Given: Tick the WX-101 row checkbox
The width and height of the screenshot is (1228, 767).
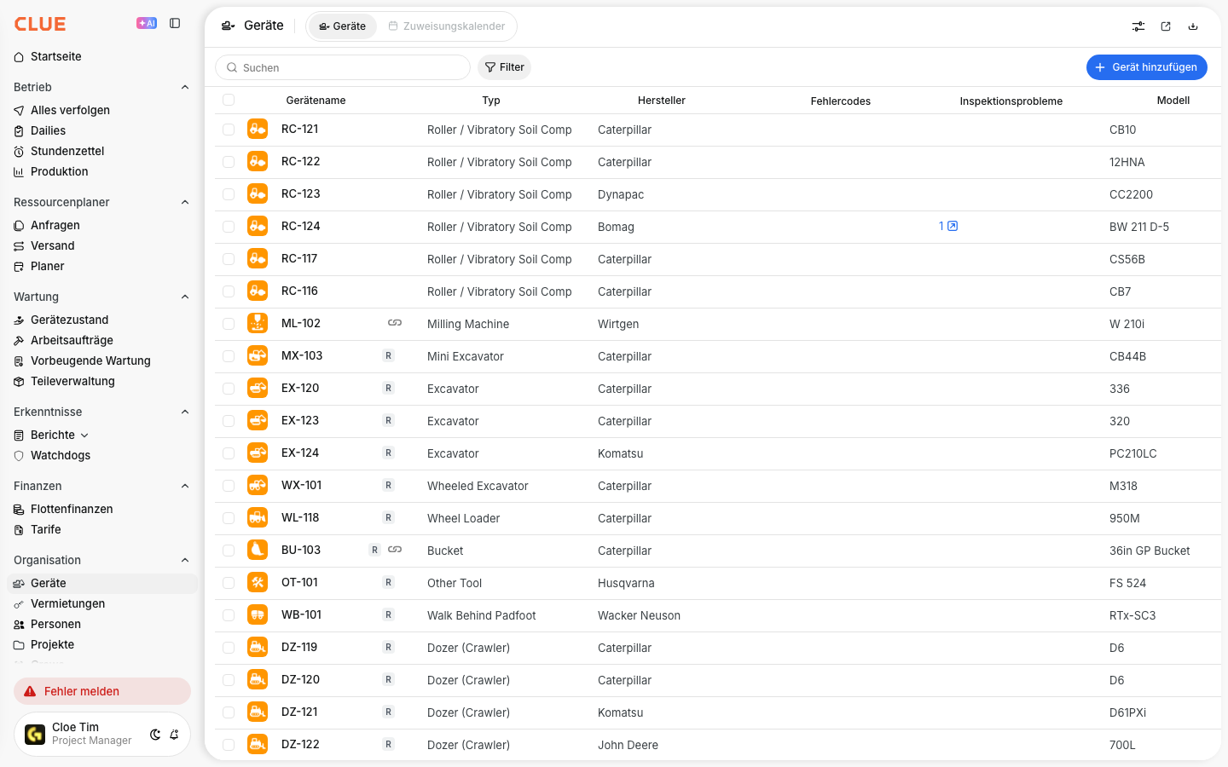Looking at the screenshot, I should point(229,486).
